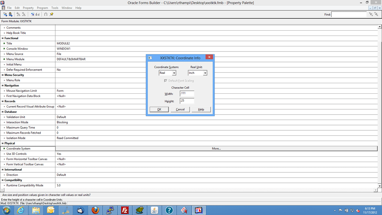Open Internet Explorer from the taskbar
Screen dimensions: 382x215
coord(21,210)
